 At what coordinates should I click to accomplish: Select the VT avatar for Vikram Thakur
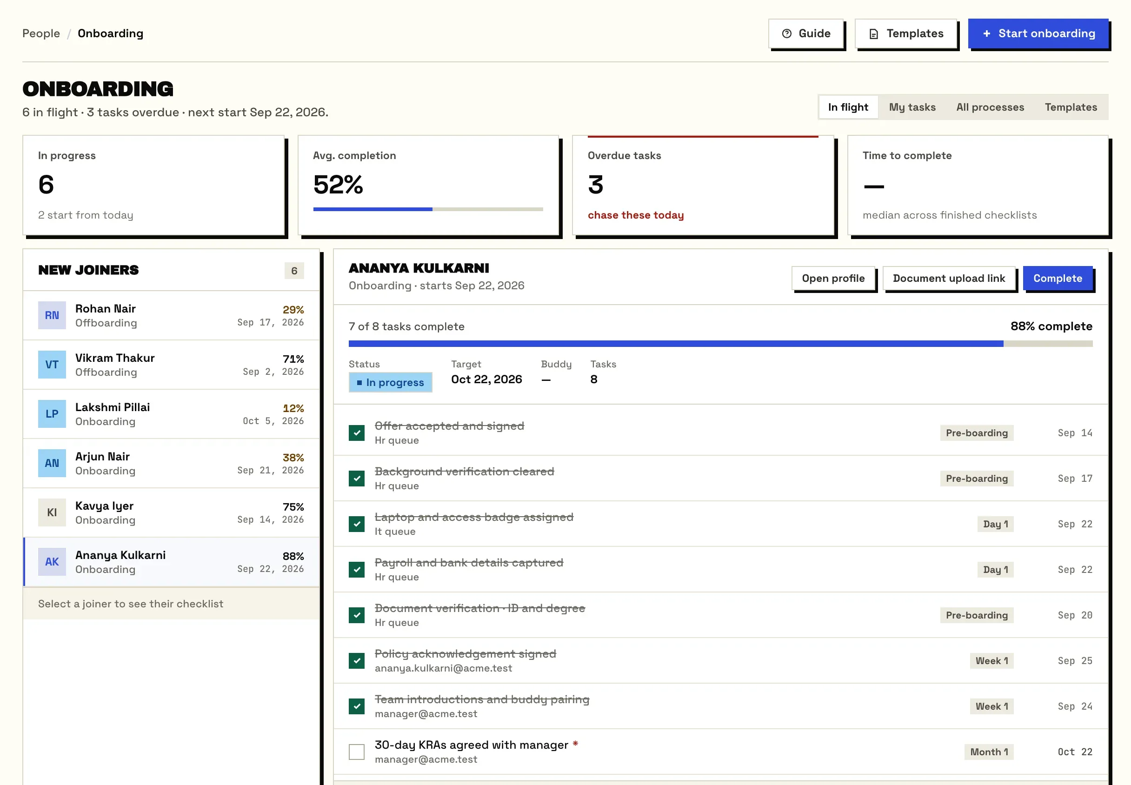52,365
